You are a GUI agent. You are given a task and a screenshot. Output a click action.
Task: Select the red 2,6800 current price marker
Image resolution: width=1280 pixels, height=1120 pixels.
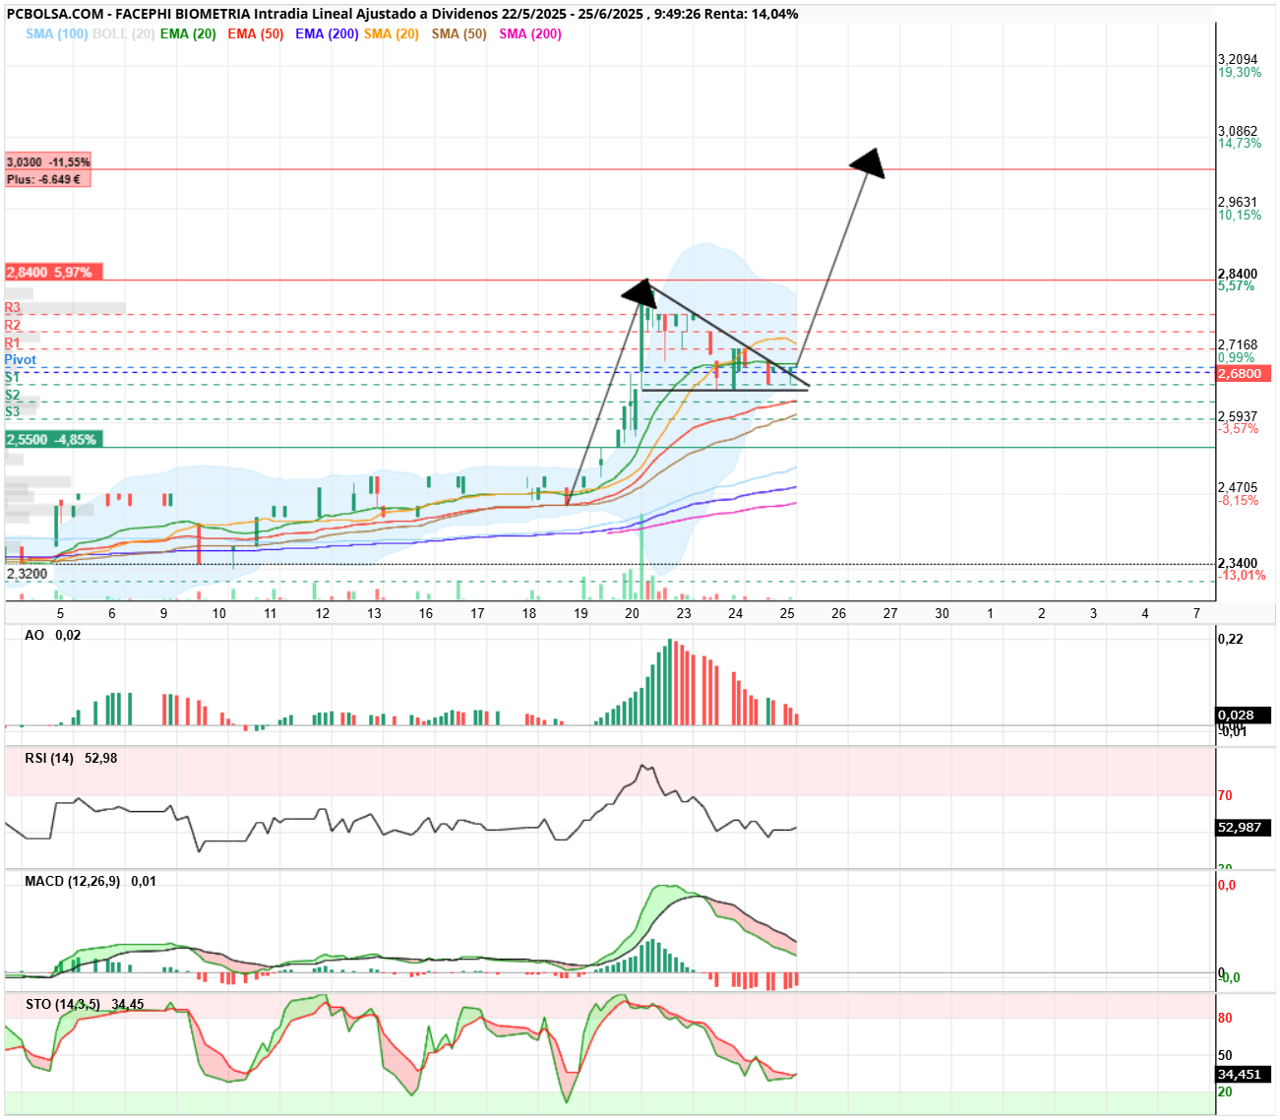coord(1245,374)
